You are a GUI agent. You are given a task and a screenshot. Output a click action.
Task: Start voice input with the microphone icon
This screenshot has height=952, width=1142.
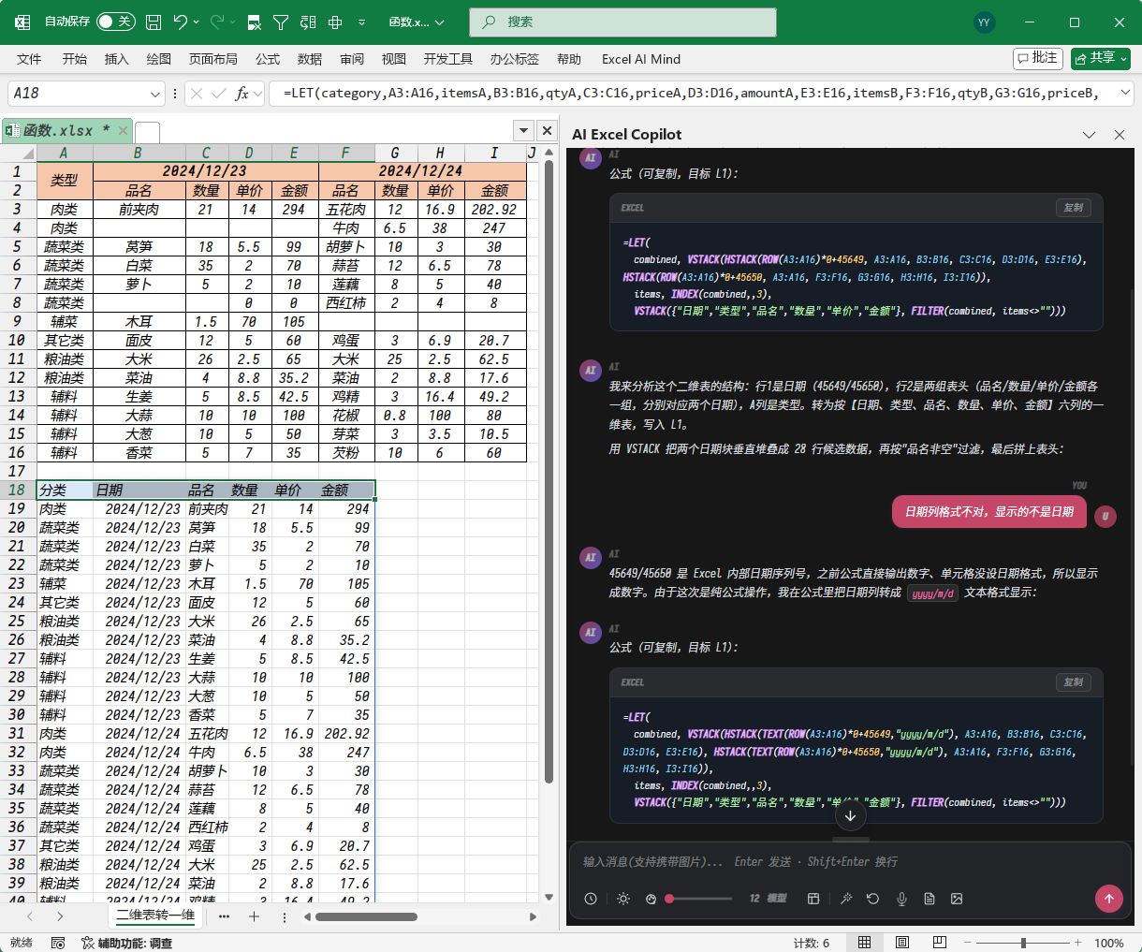click(x=901, y=899)
